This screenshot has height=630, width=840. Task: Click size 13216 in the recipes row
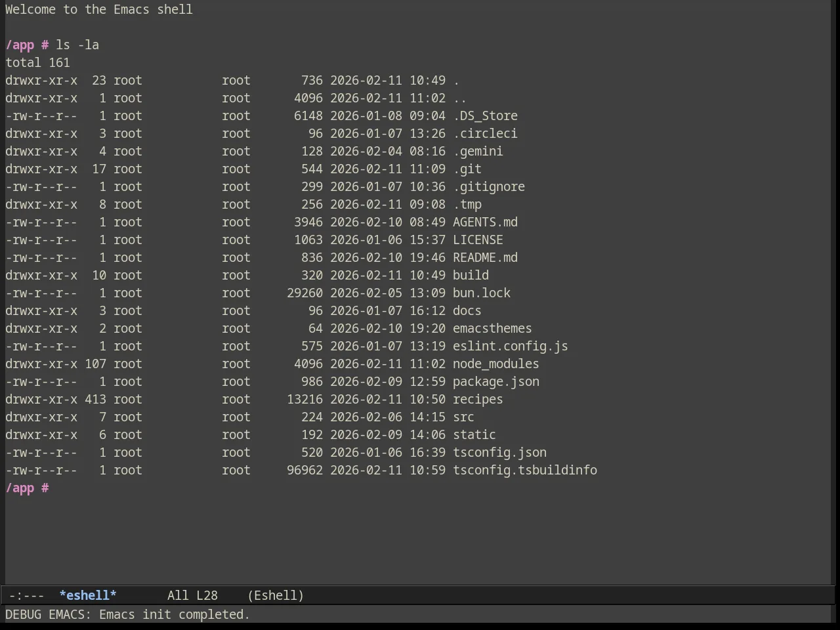[304, 400]
